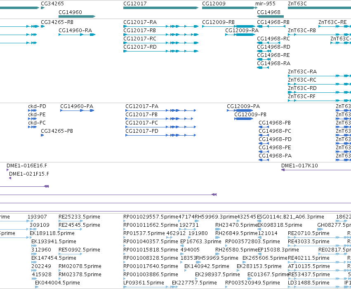The height and width of the screenshot is (289, 351).
Task: Select EST RP01537.5prime
Action: tap(144, 233)
